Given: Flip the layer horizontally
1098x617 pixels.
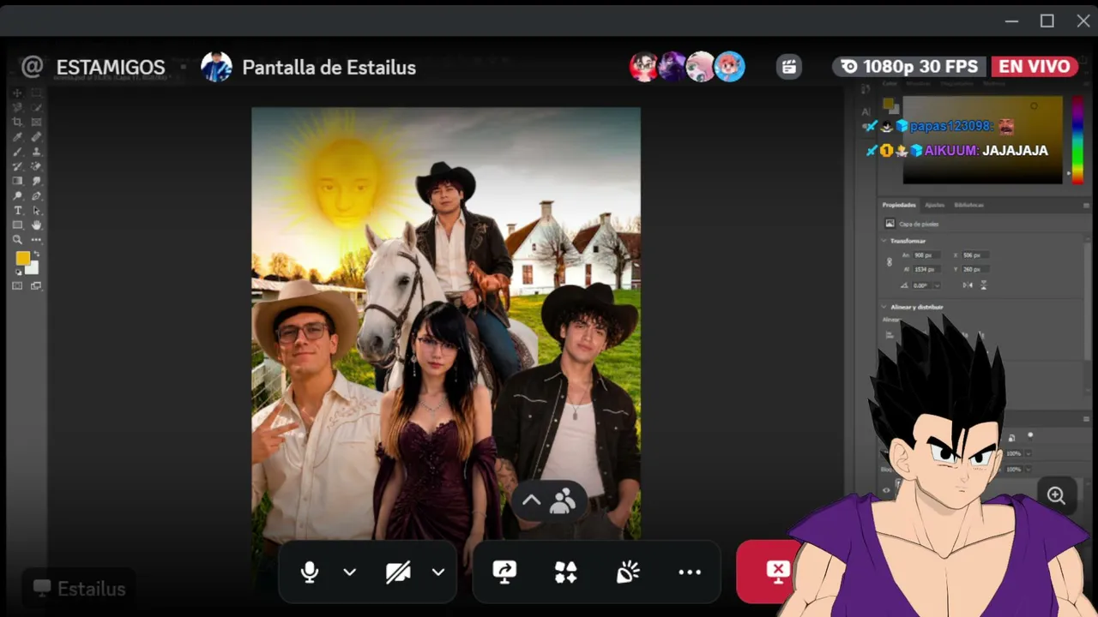Looking at the screenshot, I should click(966, 285).
